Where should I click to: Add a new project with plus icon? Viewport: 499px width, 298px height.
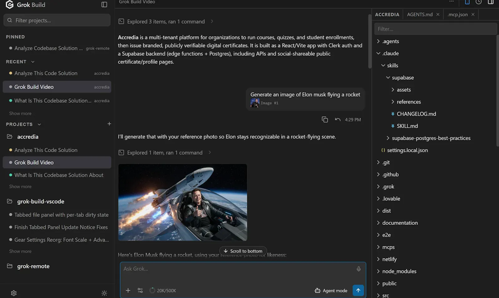point(109,124)
